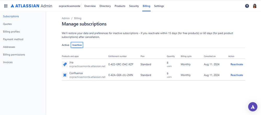The height and width of the screenshot is (115, 261).
Task: Click the Quantity column header
Action: pos(171,56)
